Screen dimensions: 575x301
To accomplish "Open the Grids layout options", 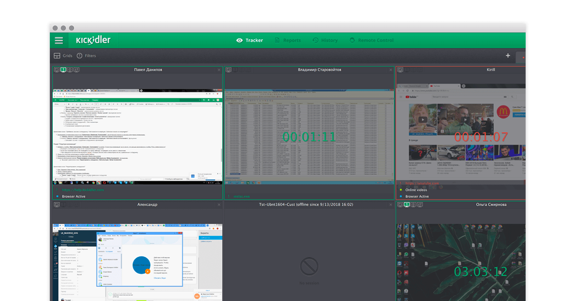I will pyautogui.click(x=63, y=56).
